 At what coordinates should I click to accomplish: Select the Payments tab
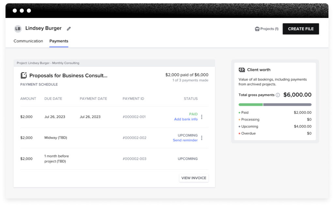click(x=59, y=41)
